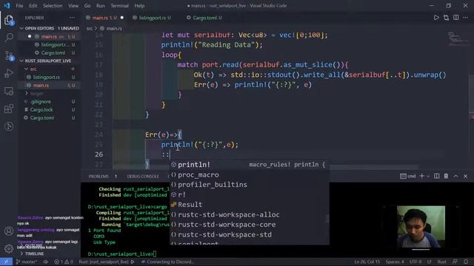This screenshot has height=266, width=474.
Task: Open the Manage gear settings
Action: pos(9,248)
